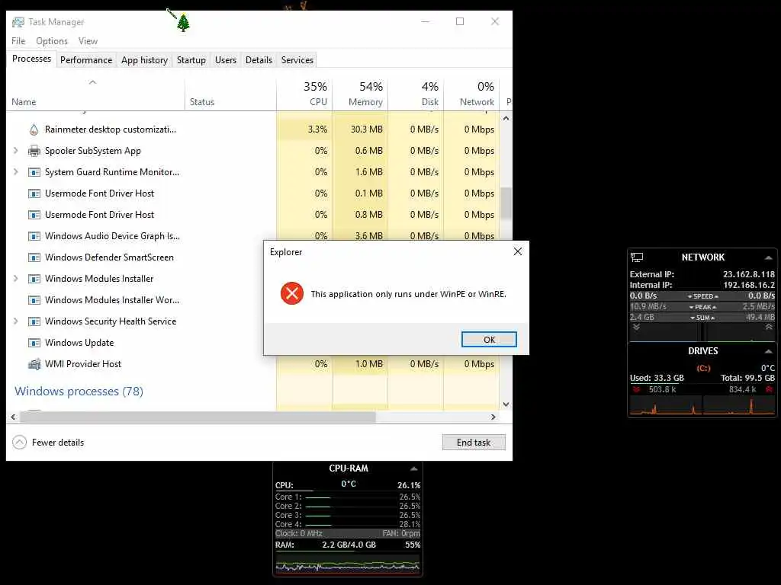Click the red error icon in Explorer dialog
This screenshot has width=781, height=585.
click(x=292, y=293)
